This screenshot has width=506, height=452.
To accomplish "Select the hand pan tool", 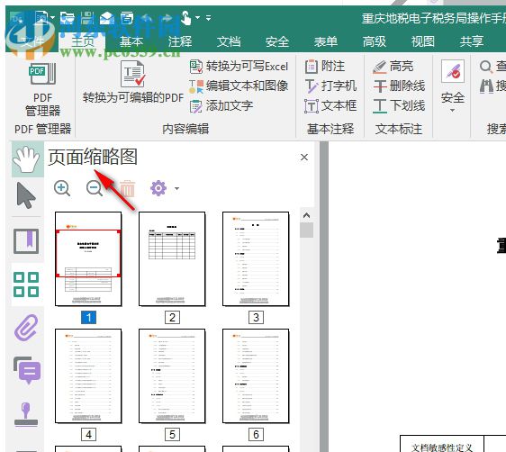I will click(26, 159).
